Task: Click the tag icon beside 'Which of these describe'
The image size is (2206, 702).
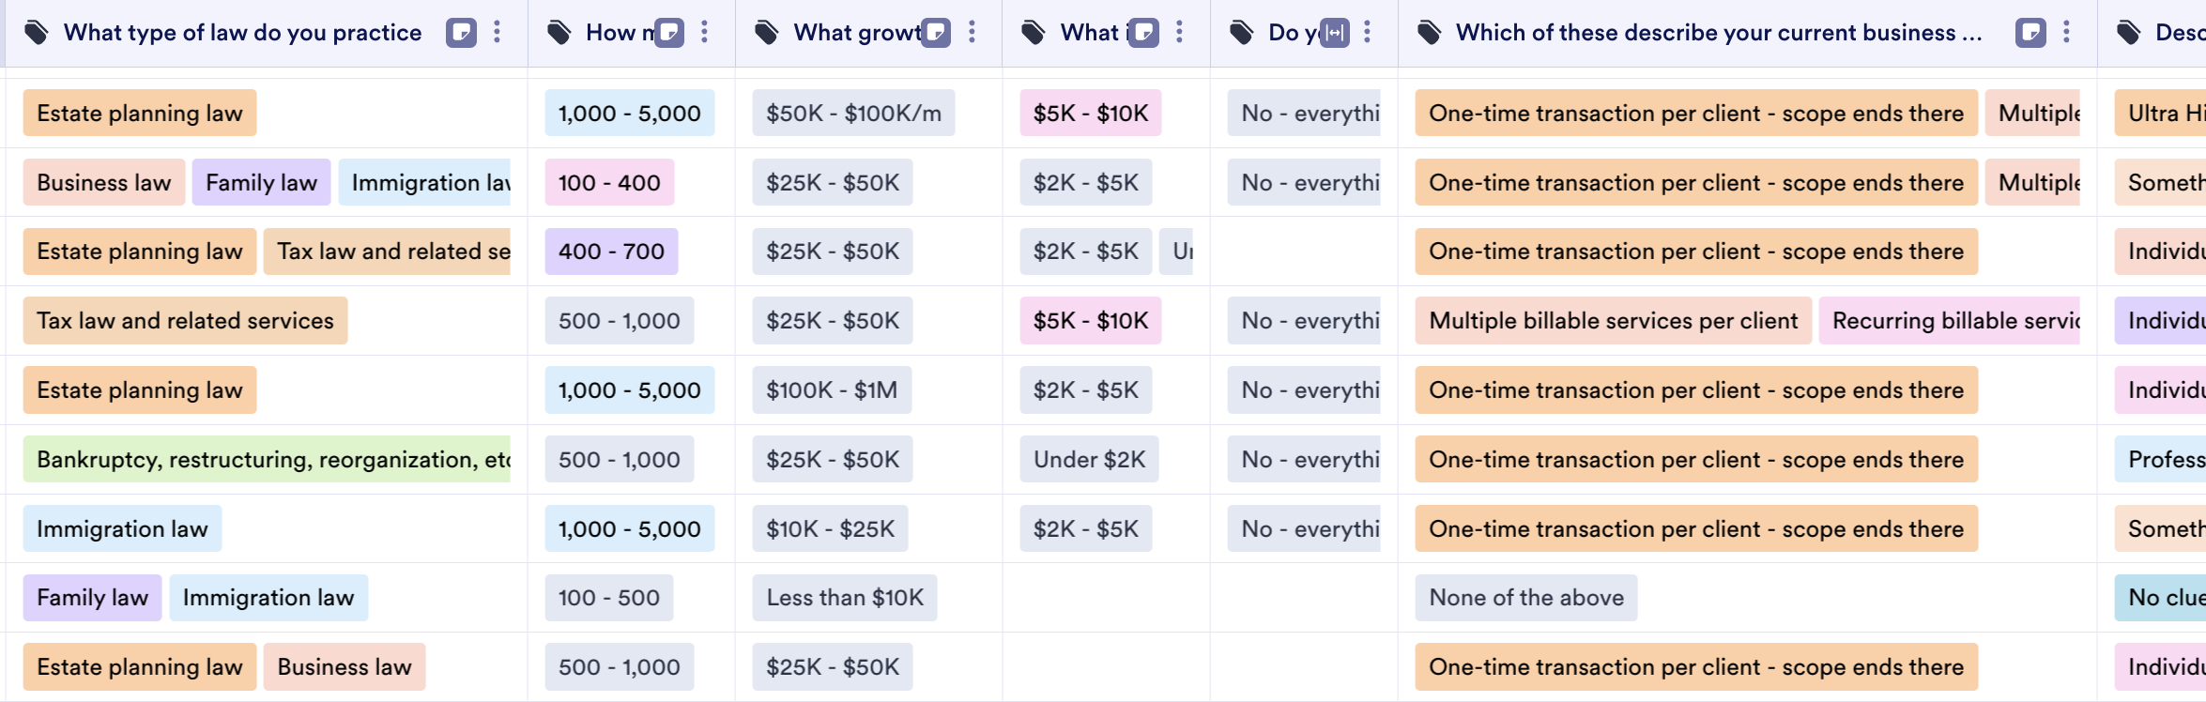Action: pyautogui.click(x=1430, y=33)
